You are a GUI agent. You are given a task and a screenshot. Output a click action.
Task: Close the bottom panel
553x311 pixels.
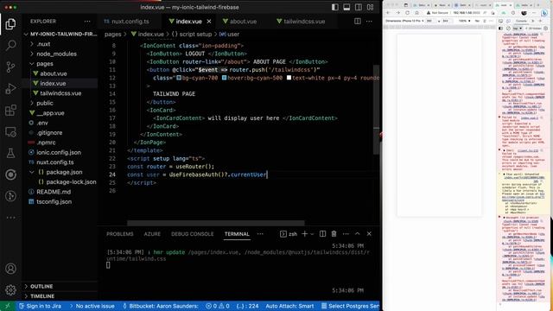coord(369,234)
